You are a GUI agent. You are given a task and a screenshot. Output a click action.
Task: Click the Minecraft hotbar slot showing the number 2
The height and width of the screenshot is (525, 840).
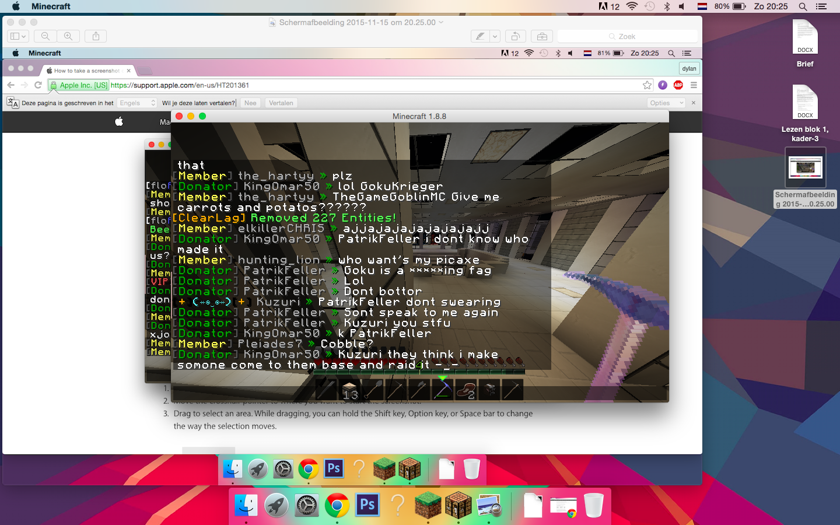tap(466, 390)
